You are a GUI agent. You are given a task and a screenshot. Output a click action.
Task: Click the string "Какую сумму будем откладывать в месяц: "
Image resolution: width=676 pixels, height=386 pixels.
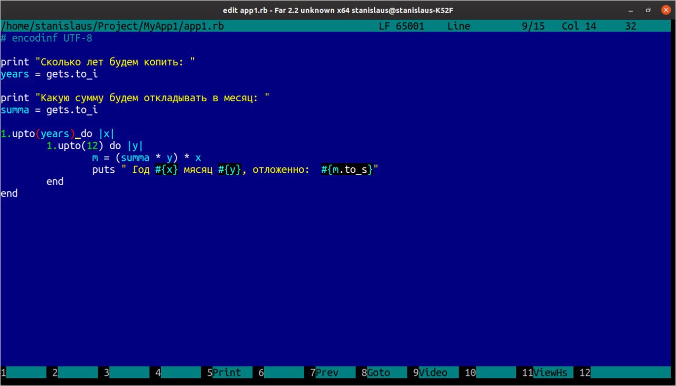coord(152,98)
